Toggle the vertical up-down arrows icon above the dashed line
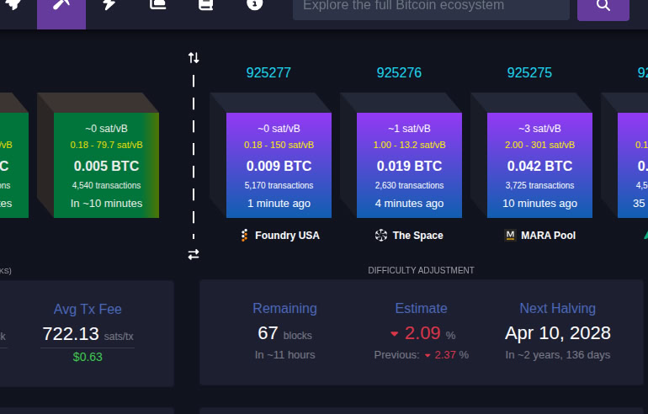 click(x=194, y=58)
